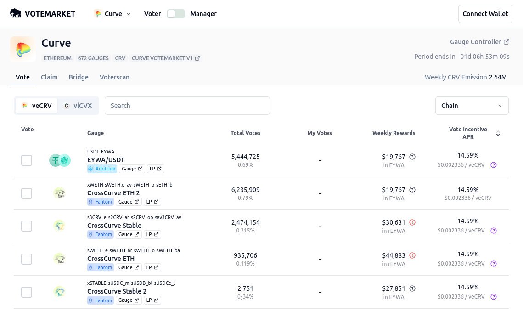Click Fantom badge on CrossCurve ETH row
This screenshot has width=523, height=311.
click(101, 267)
